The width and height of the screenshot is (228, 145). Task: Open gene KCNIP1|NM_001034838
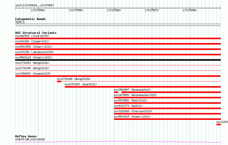pyautogui.click(x=30, y=139)
